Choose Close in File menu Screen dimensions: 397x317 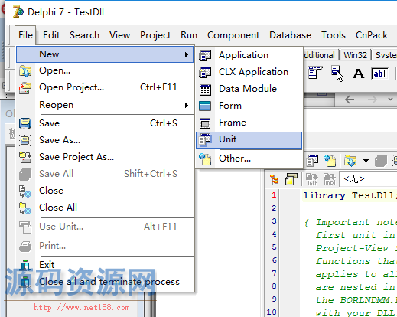pyautogui.click(x=105, y=191)
